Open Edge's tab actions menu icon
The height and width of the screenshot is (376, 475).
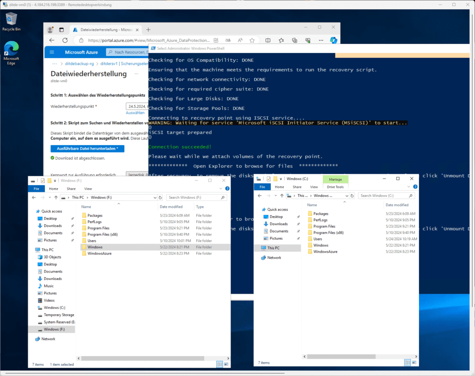(x=62, y=30)
